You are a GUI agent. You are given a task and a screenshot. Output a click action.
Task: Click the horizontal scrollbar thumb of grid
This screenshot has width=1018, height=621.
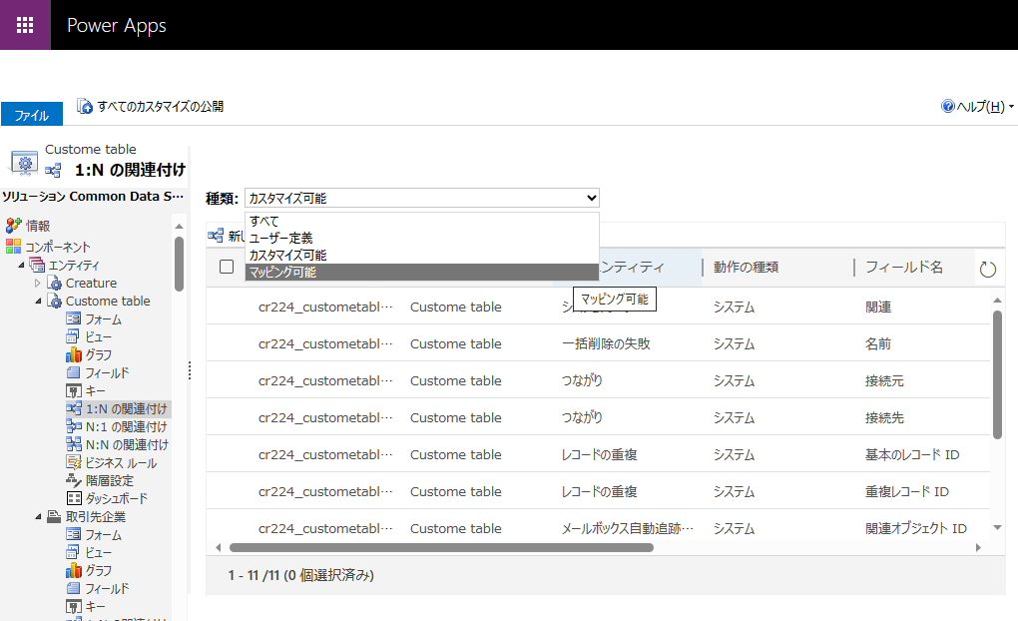pos(441,547)
